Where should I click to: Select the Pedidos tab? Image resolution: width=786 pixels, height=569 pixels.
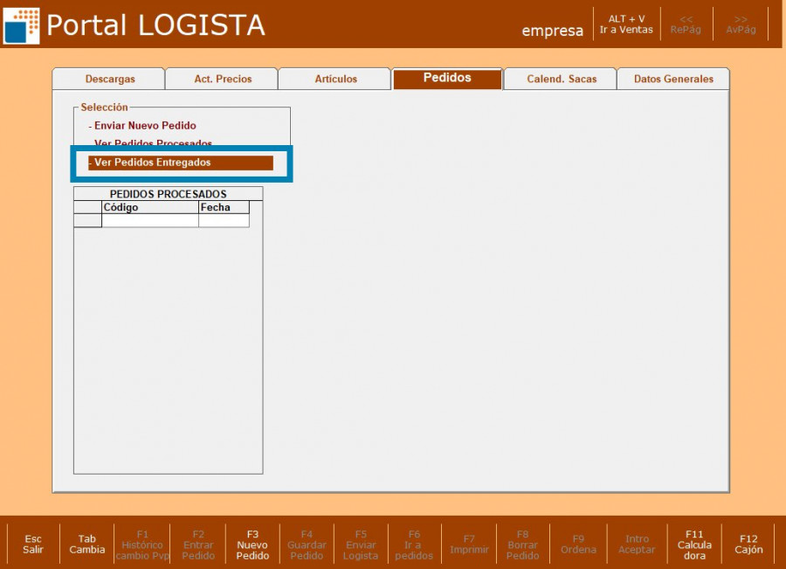coord(447,79)
